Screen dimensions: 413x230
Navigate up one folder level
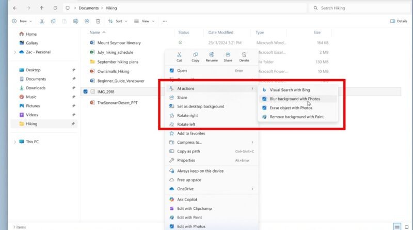(x=42, y=8)
